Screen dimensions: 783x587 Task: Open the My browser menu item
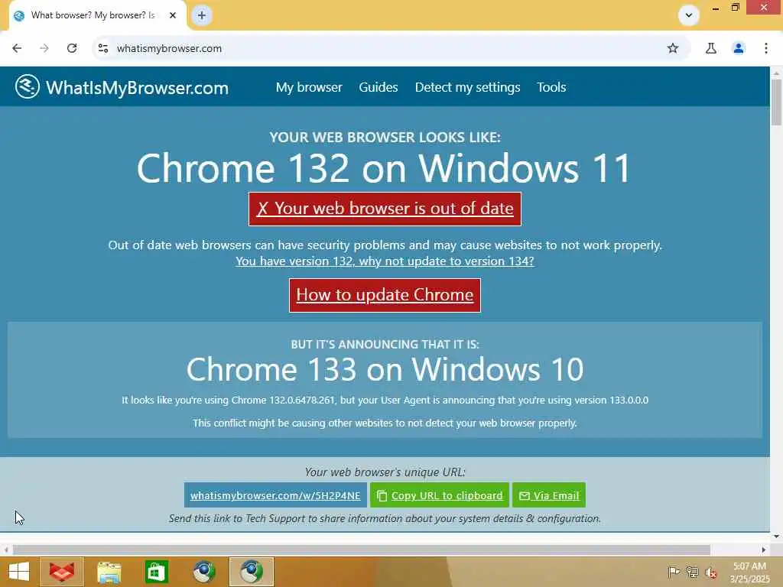pyautogui.click(x=309, y=87)
